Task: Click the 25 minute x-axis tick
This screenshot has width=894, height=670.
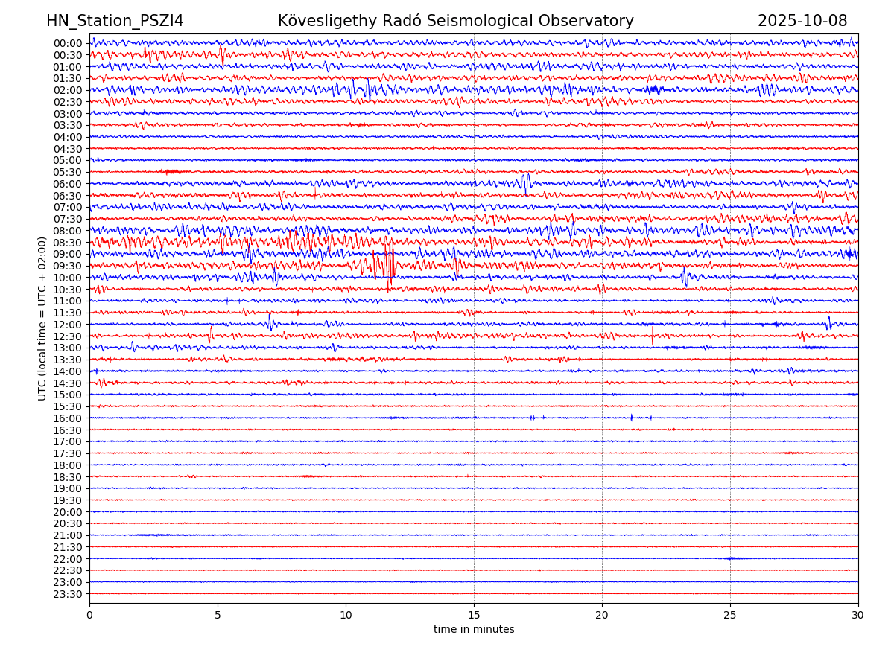Action: pyautogui.click(x=730, y=616)
